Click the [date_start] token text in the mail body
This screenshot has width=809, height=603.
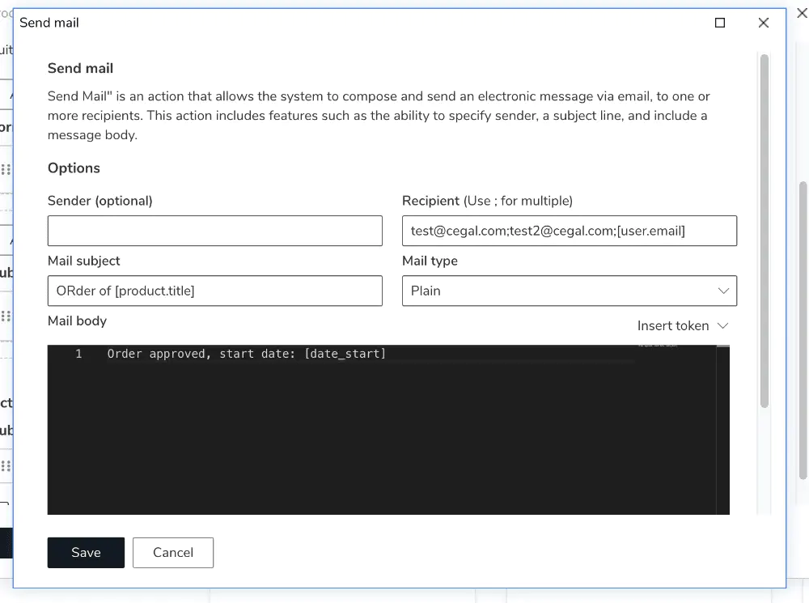tap(345, 354)
